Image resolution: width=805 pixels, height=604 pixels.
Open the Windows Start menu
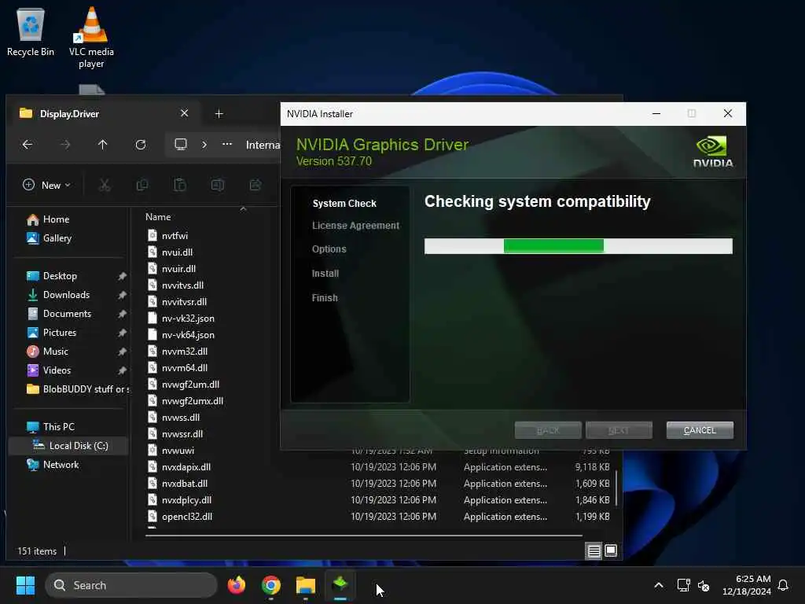26,585
